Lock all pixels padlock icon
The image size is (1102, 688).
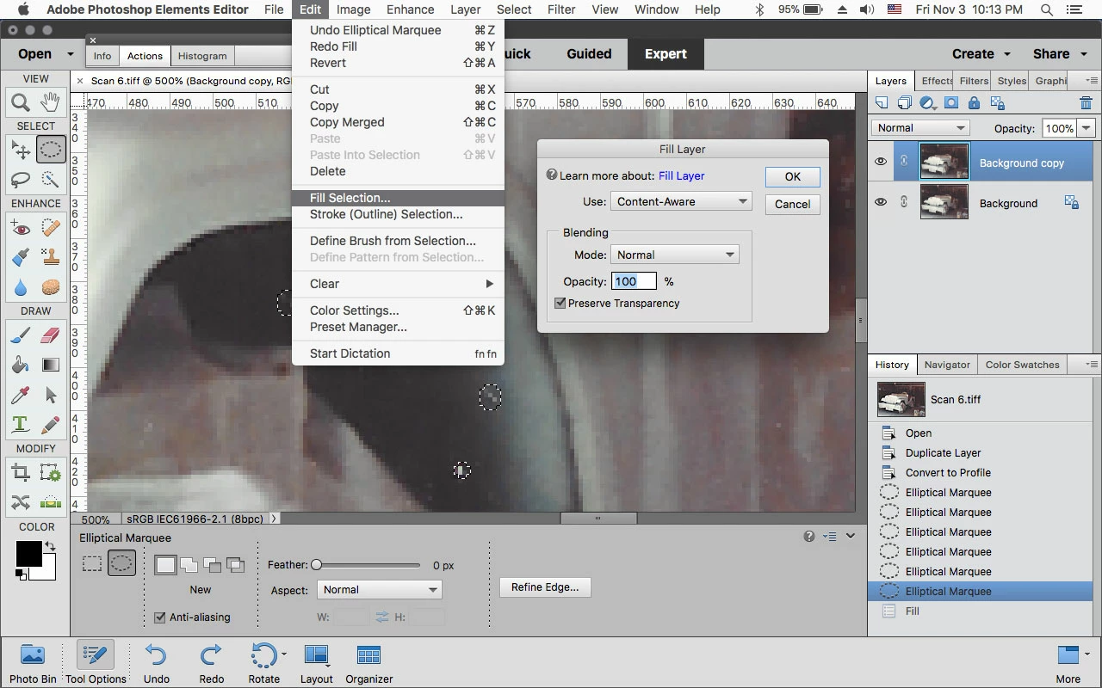point(974,103)
